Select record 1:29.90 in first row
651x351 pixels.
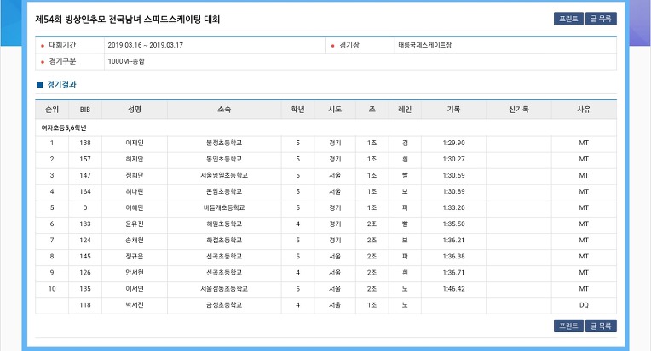click(x=453, y=143)
